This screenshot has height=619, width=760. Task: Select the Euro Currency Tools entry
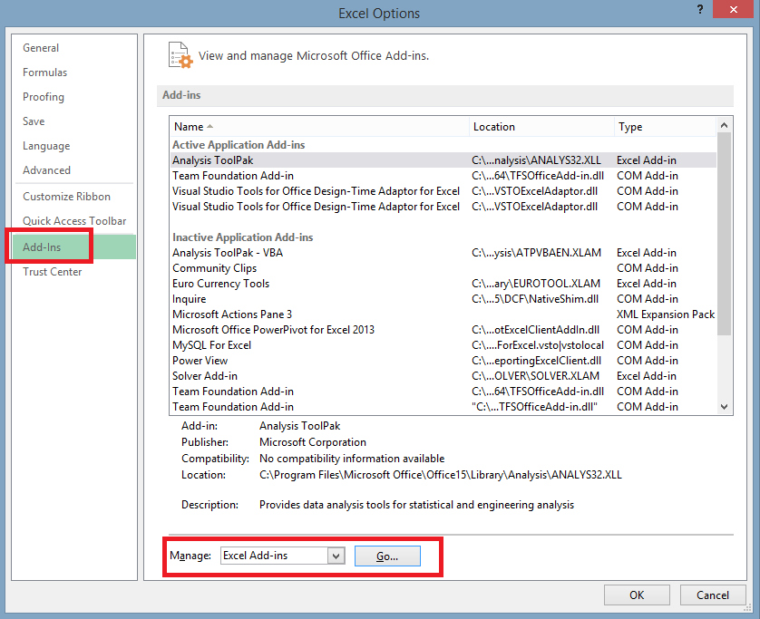[220, 284]
